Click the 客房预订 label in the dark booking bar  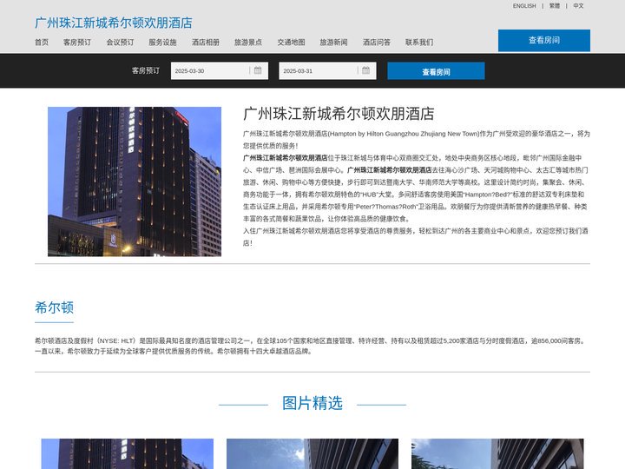tap(146, 70)
